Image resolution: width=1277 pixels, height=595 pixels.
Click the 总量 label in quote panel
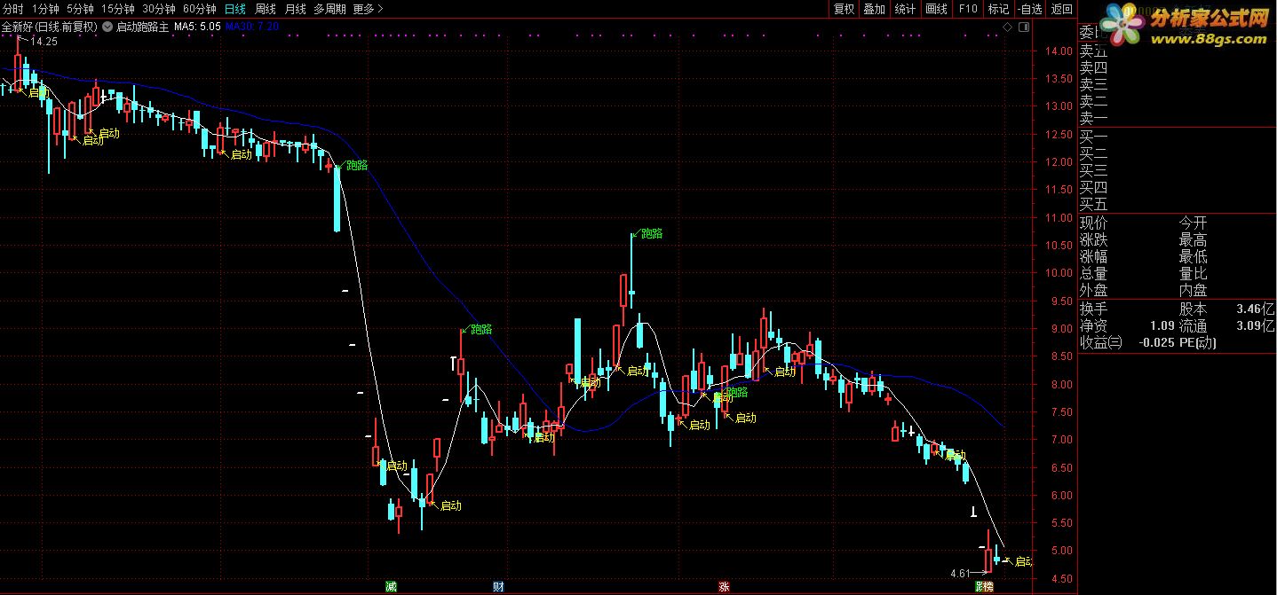(x=1094, y=274)
